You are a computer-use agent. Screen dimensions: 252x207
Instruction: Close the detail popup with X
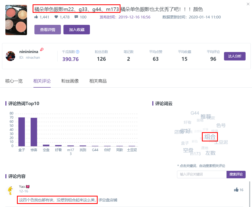click(x=248, y=4)
